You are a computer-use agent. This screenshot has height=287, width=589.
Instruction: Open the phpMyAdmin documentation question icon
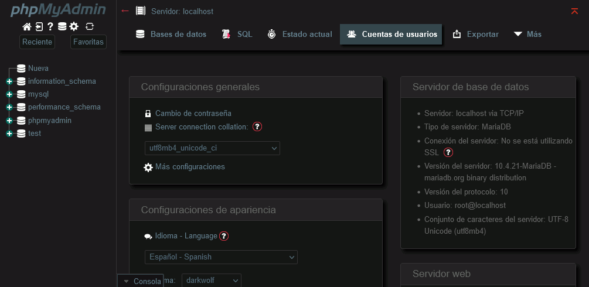click(x=50, y=26)
